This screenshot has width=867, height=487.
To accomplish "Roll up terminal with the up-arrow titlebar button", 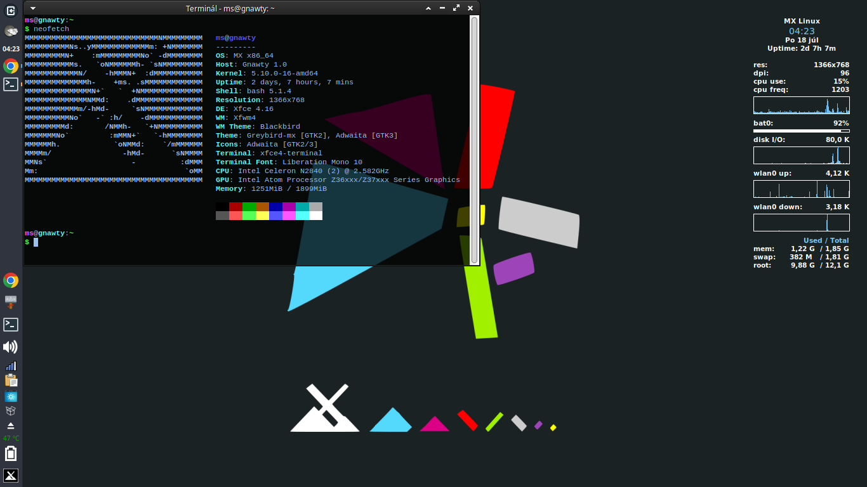I will pyautogui.click(x=428, y=8).
